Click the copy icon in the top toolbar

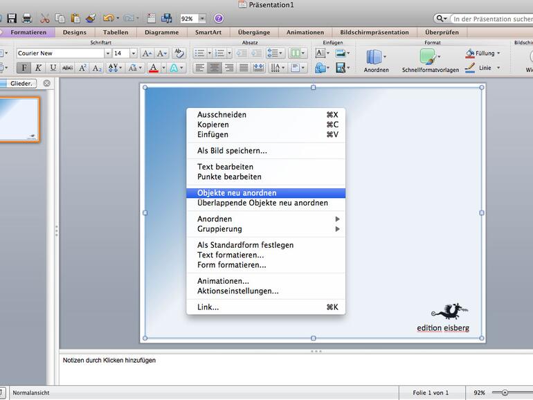pyautogui.click(x=60, y=19)
